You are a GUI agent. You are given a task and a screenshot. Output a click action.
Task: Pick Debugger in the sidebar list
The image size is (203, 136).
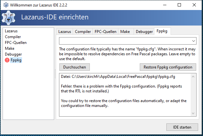click(13, 54)
